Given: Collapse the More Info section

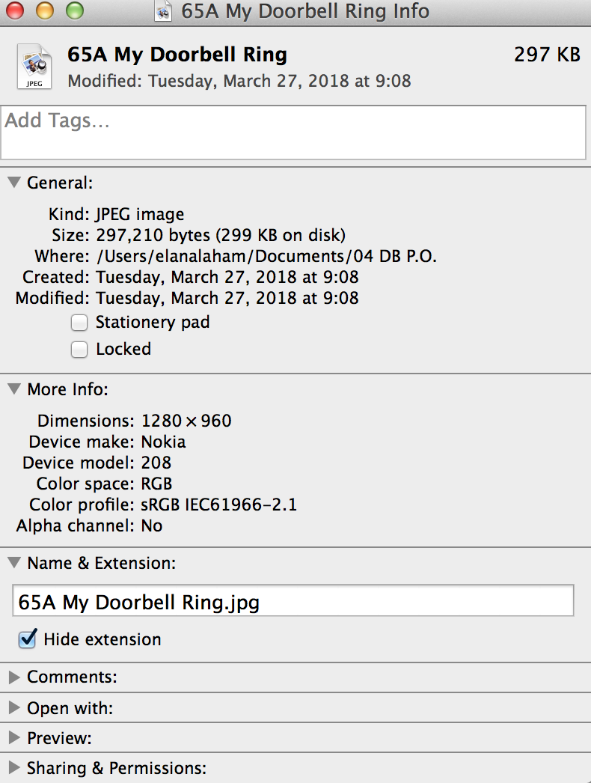Looking at the screenshot, I should pyautogui.click(x=14, y=389).
